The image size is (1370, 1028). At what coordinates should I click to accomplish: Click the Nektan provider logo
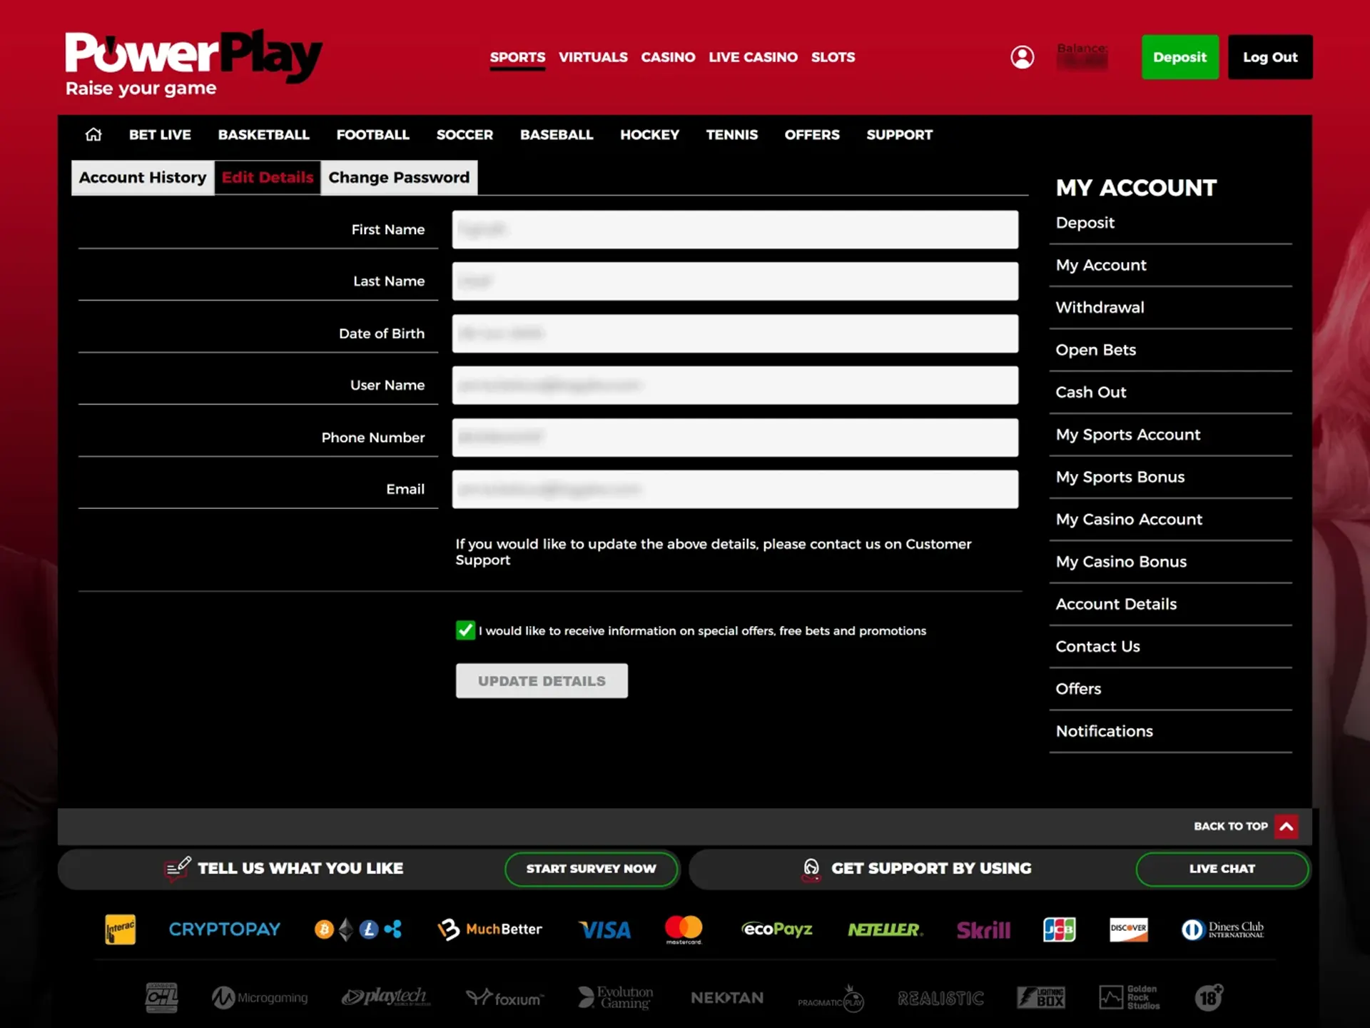tap(727, 998)
